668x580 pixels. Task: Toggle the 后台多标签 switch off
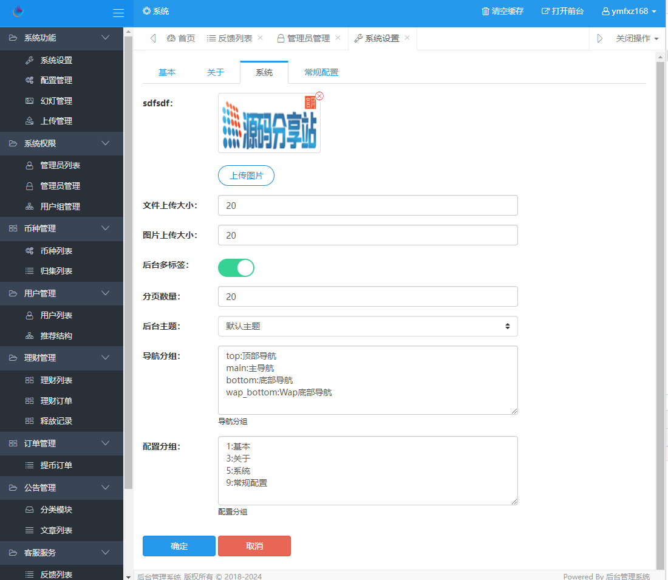pos(236,267)
